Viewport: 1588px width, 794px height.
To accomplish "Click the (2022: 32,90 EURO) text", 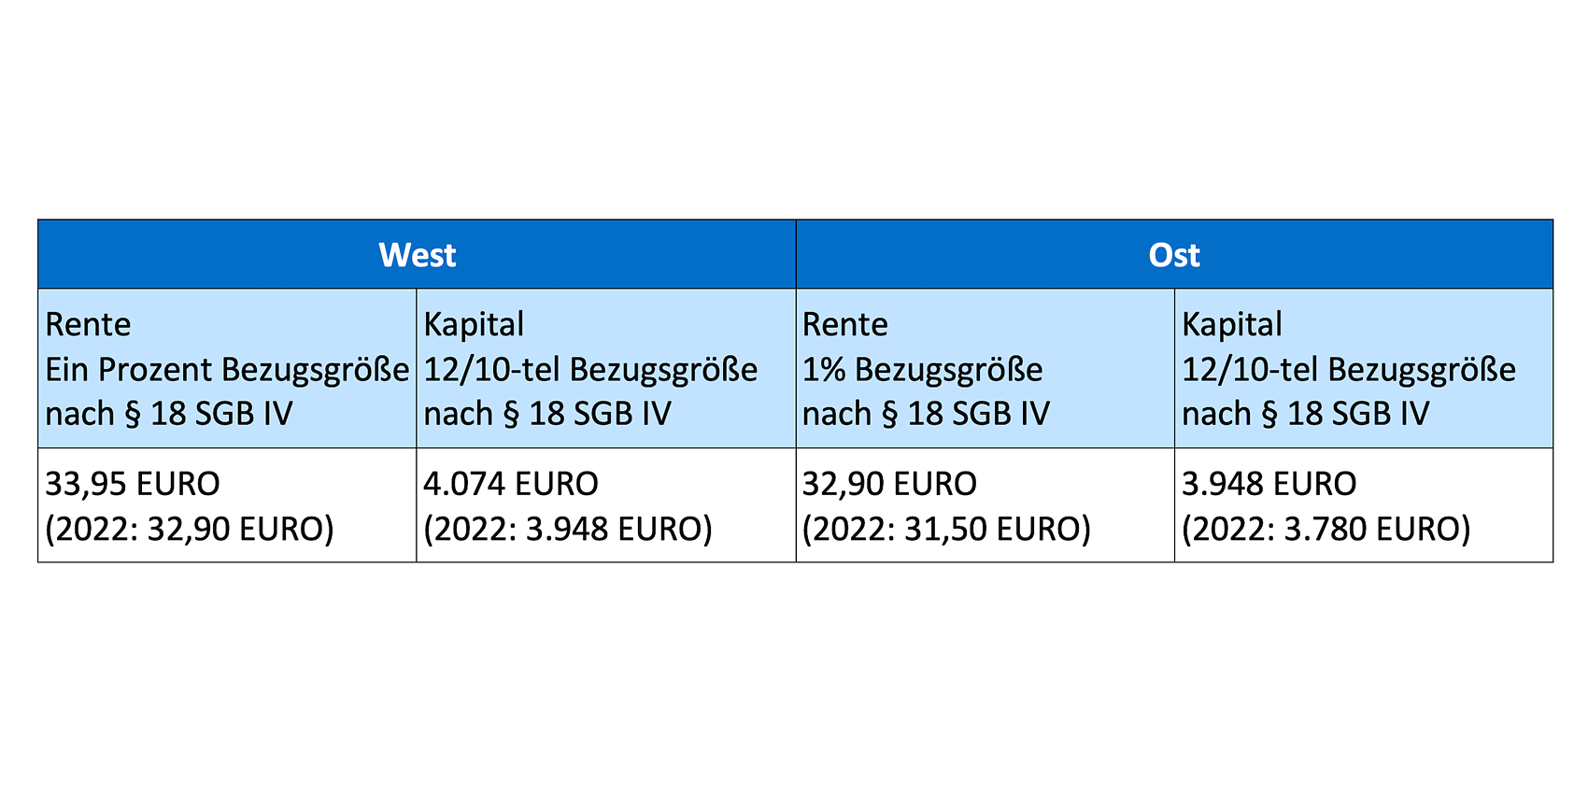I will pyautogui.click(x=190, y=529).
